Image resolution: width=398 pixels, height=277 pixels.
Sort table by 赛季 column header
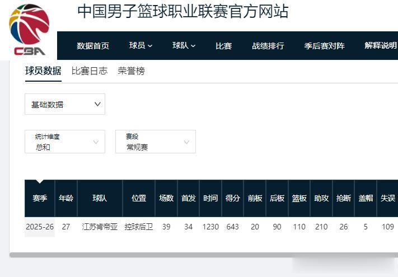(40, 198)
